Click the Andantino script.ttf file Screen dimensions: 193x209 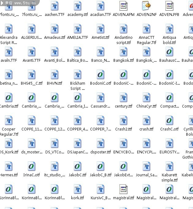pos(123,29)
